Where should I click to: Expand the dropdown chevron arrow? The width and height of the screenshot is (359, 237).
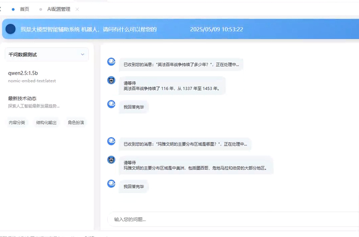[82, 55]
